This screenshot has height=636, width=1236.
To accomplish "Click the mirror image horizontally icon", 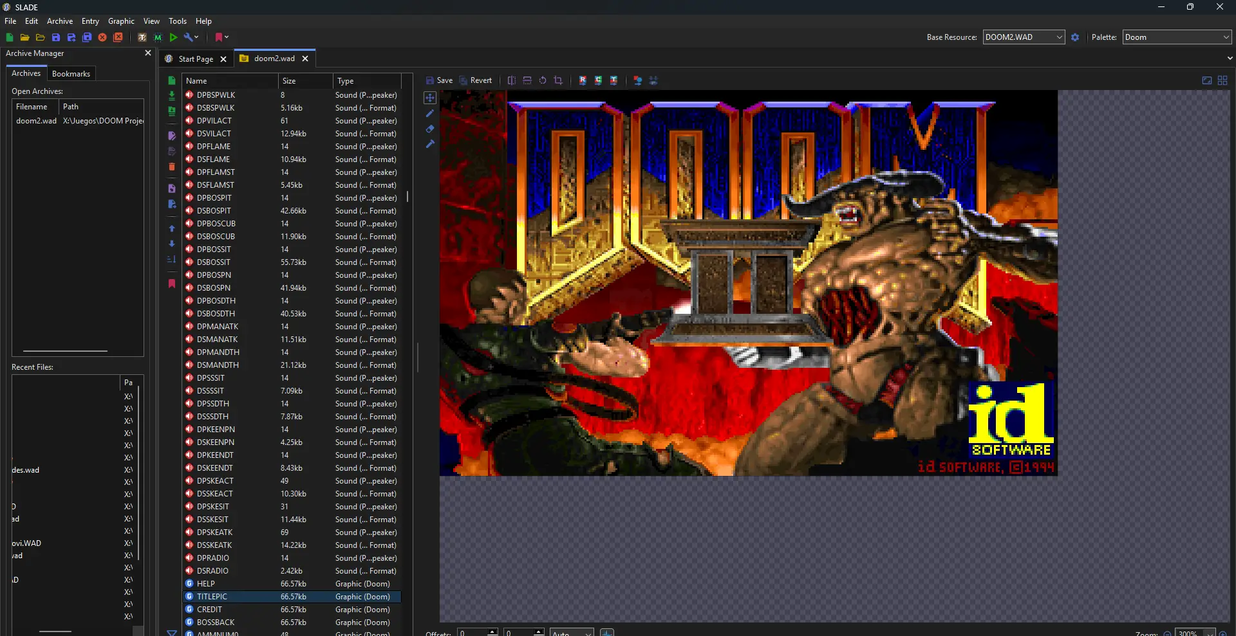I will tap(512, 80).
